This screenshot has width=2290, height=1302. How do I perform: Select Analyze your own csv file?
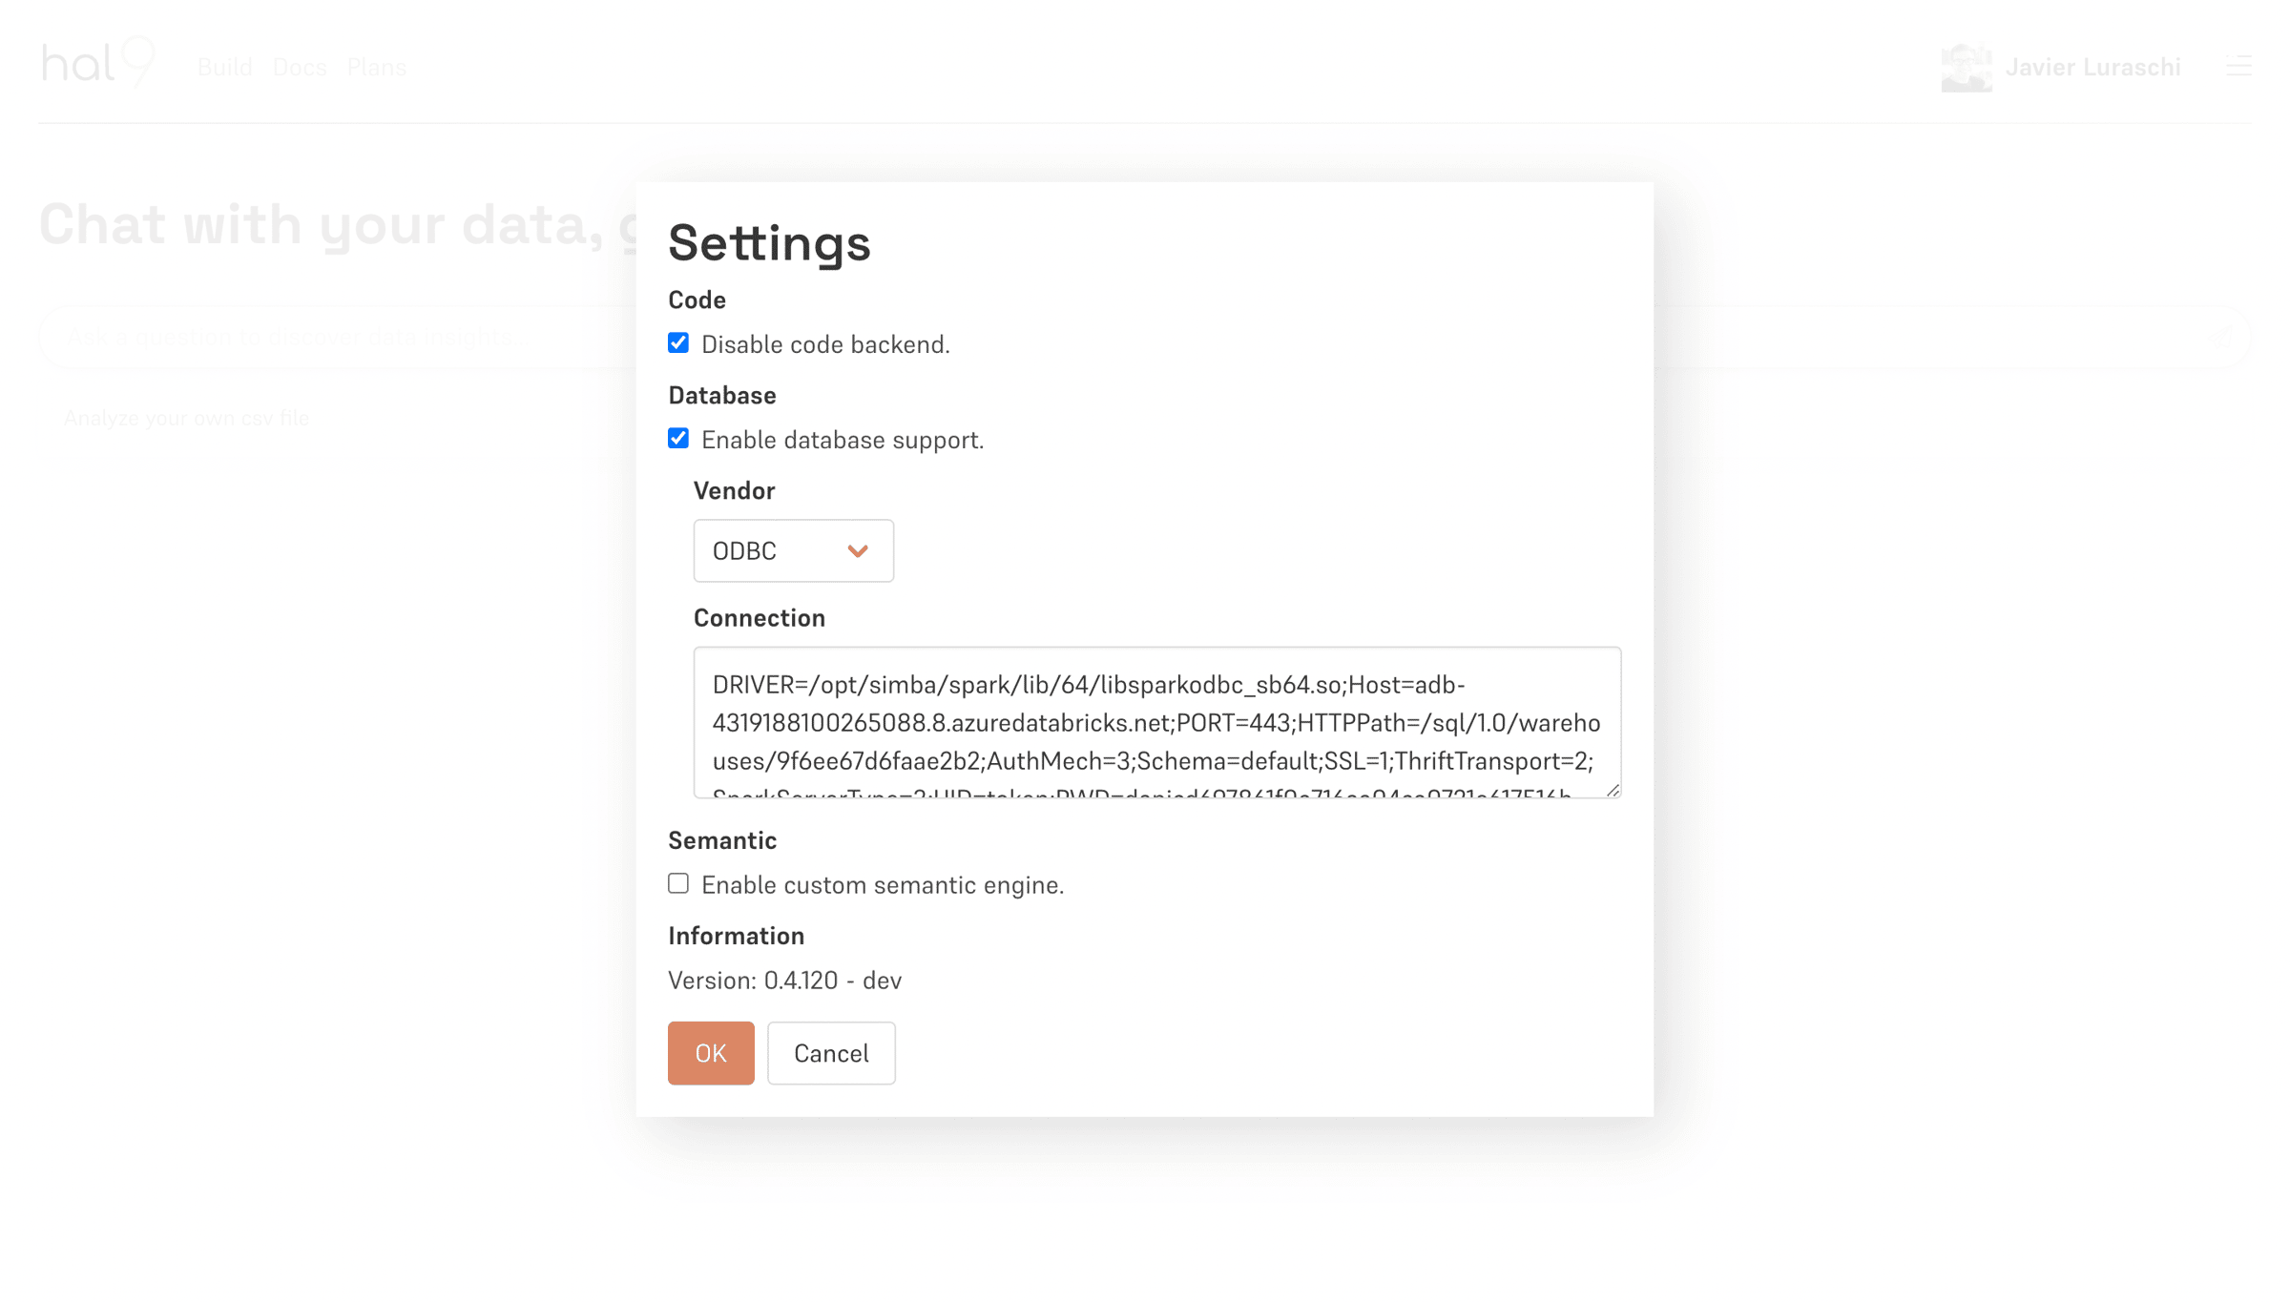tap(187, 418)
